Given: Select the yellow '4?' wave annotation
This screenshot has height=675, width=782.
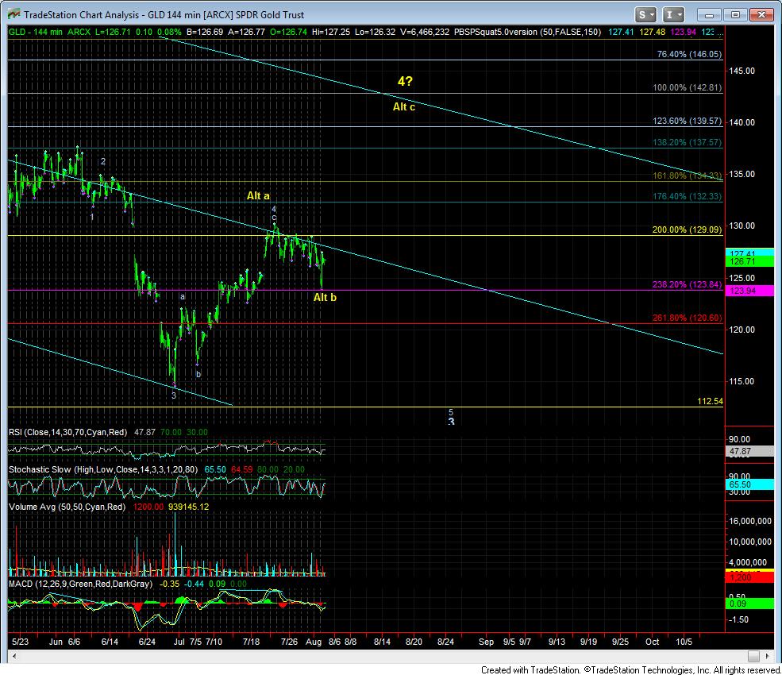Looking at the screenshot, I should [405, 81].
